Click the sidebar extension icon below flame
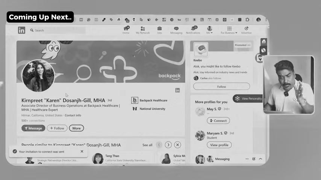 [x=264, y=50]
